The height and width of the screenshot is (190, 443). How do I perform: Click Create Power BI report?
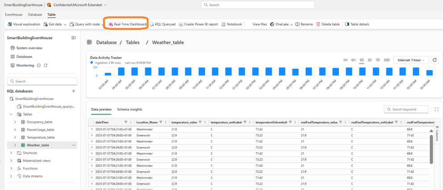point(198,24)
